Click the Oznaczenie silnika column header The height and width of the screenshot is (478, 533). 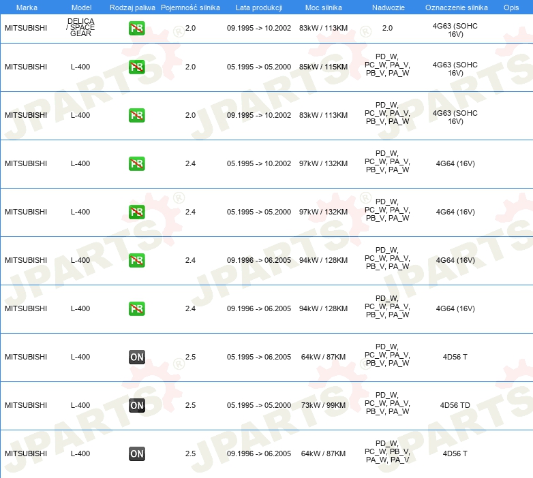456,7
